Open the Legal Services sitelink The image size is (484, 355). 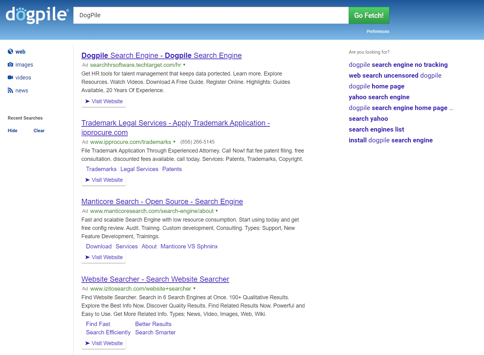(139, 169)
